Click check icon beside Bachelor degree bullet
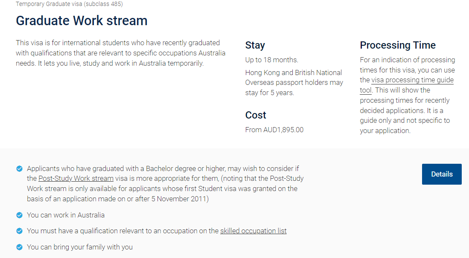Viewport: 469px width, 258px height. click(20, 169)
